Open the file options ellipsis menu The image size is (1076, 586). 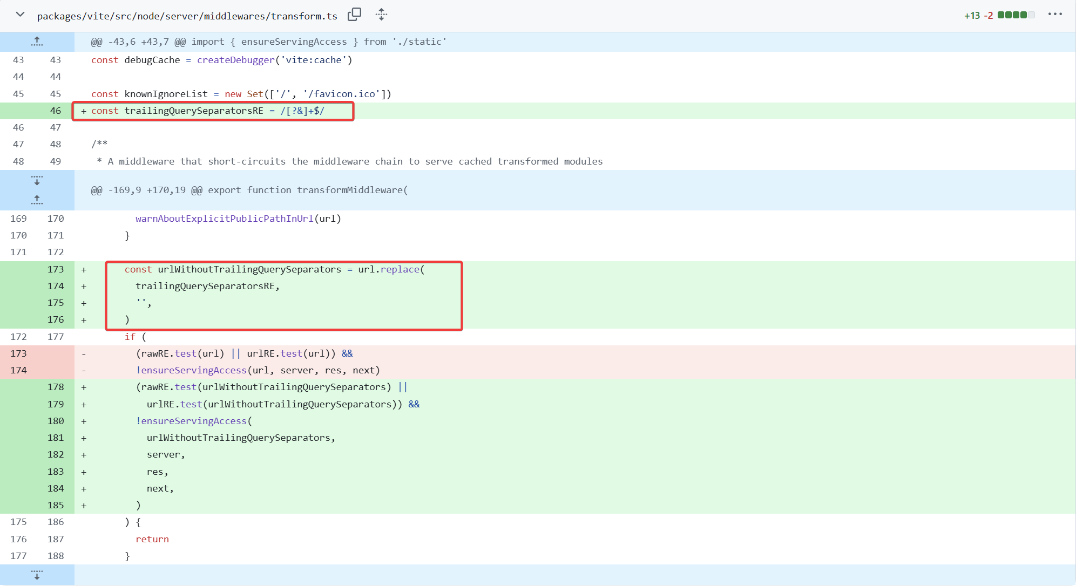1055,15
